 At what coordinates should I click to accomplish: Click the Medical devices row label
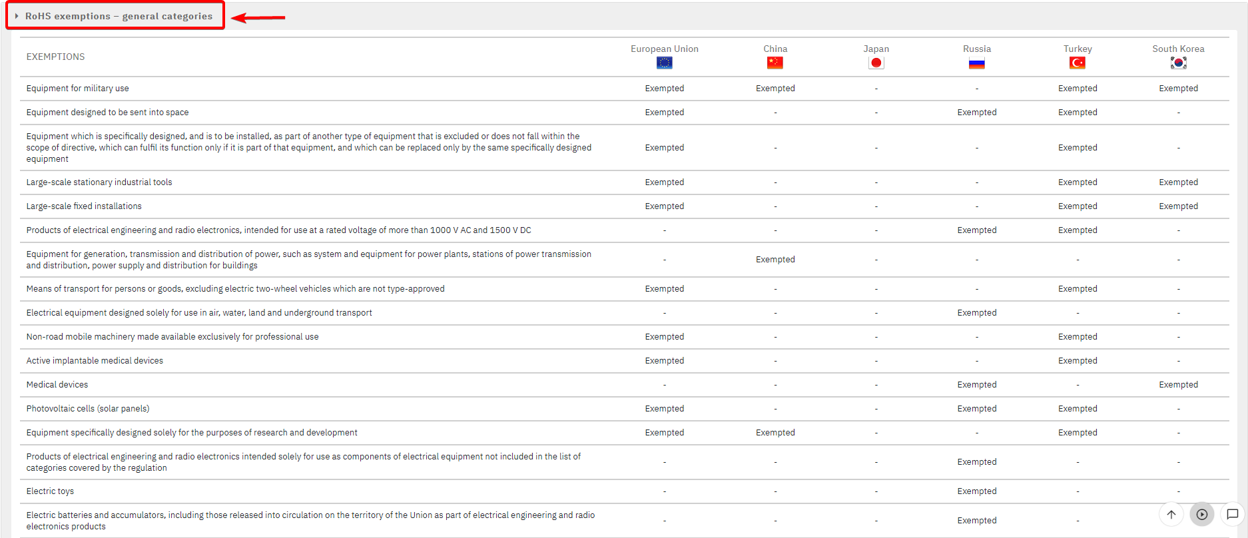click(57, 384)
